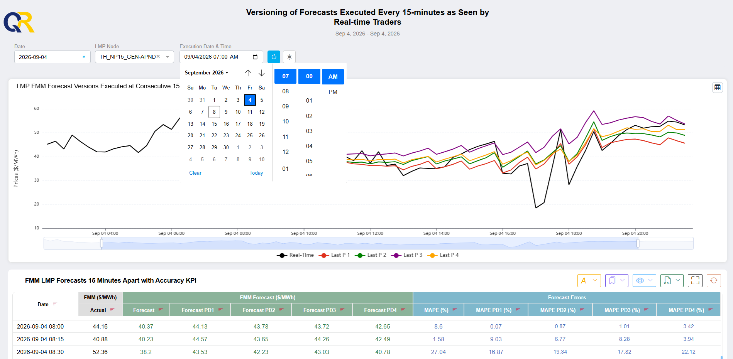
Task: Open dropdown arrow beside bookmark tool
Action: click(x=623, y=280)
